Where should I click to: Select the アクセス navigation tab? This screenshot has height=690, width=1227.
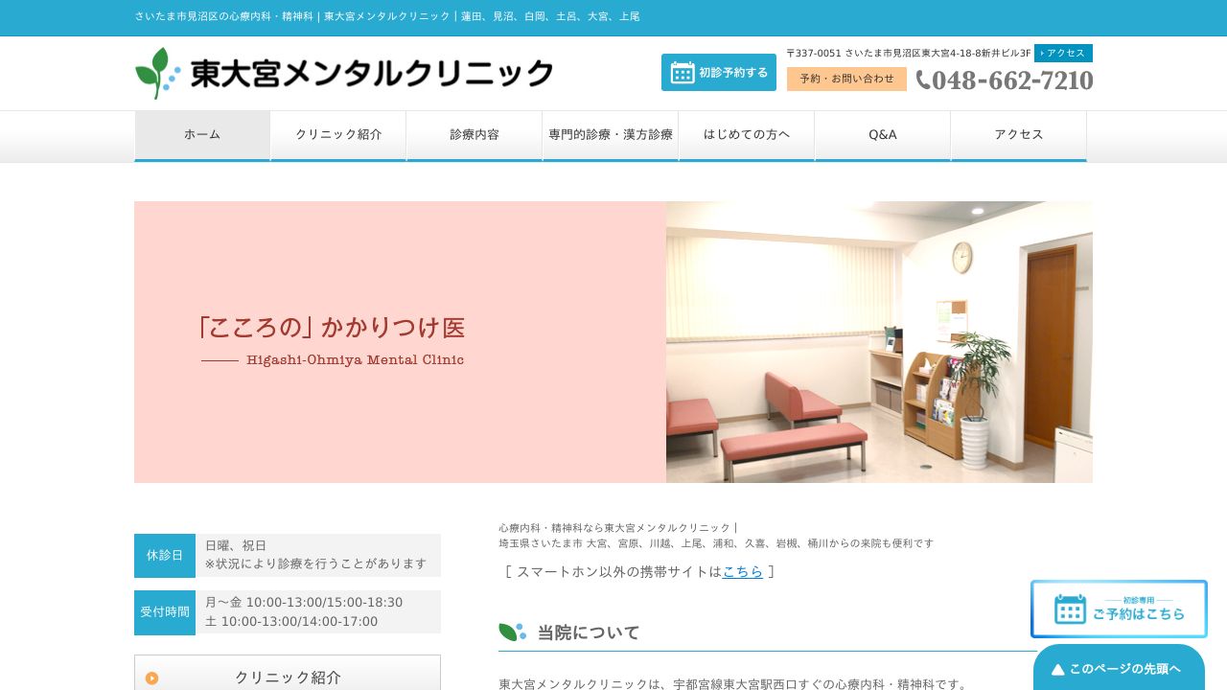click(1018, 134)
